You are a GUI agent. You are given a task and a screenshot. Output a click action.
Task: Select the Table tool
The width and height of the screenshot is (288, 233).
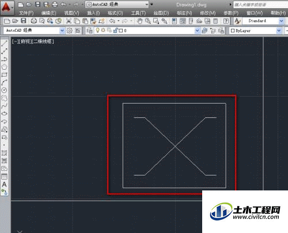(4, 177)
